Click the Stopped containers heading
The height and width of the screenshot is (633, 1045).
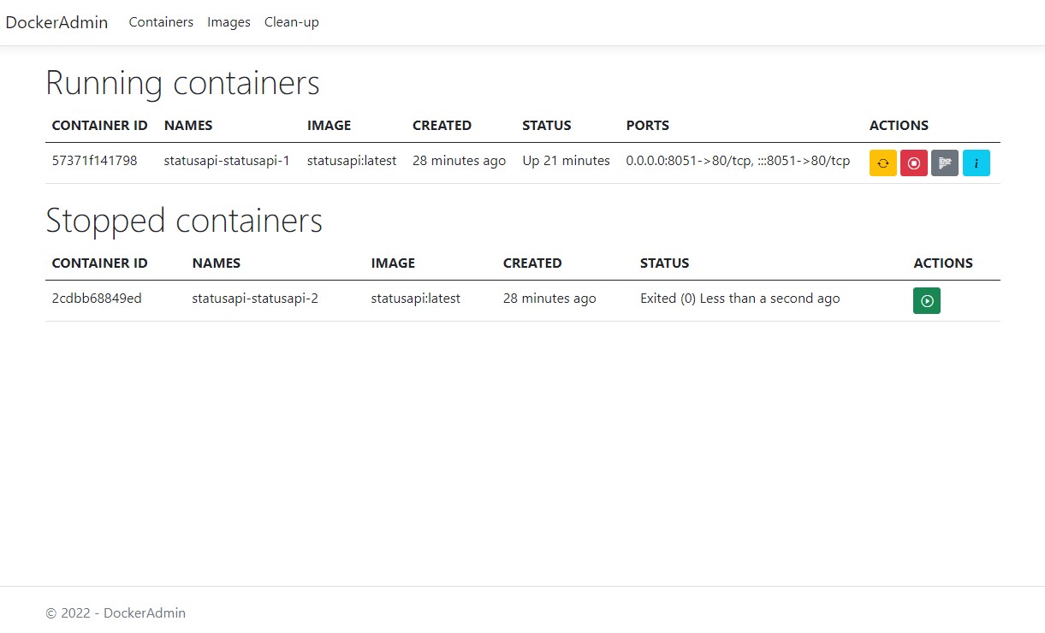[184, 221]
